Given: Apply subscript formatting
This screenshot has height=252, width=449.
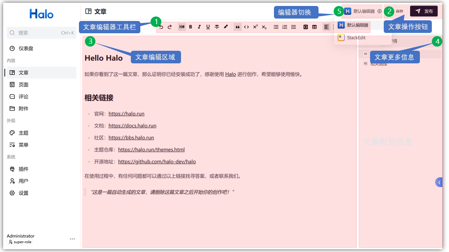Looking at the screenshot, I should (x=264, y=27).
